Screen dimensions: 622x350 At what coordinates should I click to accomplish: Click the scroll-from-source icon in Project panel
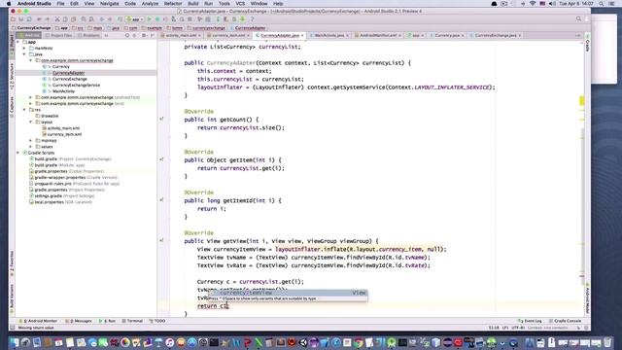click(127, 35)
